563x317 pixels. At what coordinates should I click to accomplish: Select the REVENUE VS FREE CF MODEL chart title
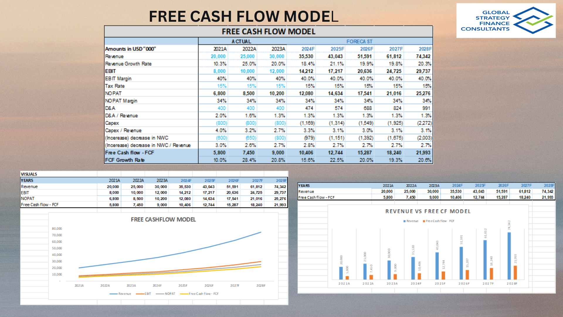point(428,211)
